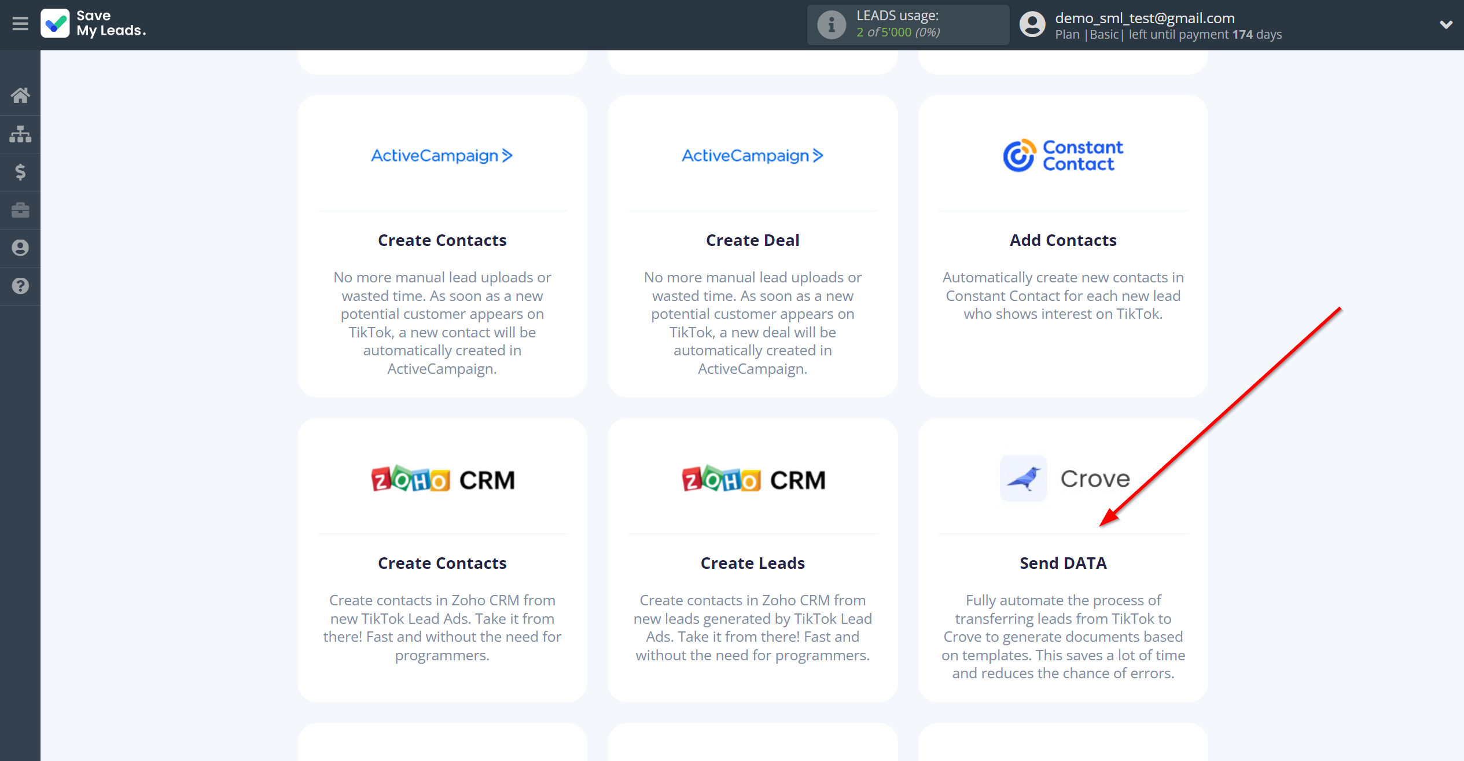Click Zoho CRM Create Contacts description text

click(442, 628)
